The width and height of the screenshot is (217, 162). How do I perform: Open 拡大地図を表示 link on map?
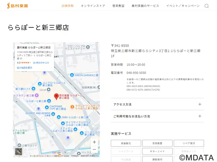(24, 68)
